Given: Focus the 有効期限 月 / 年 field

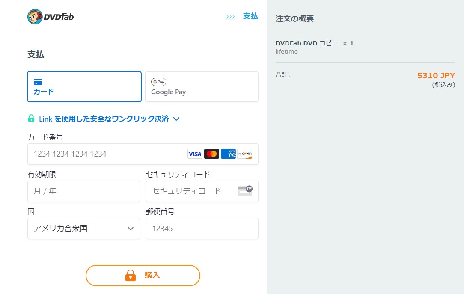Looking at the screenshot, I should click(84, 191).
